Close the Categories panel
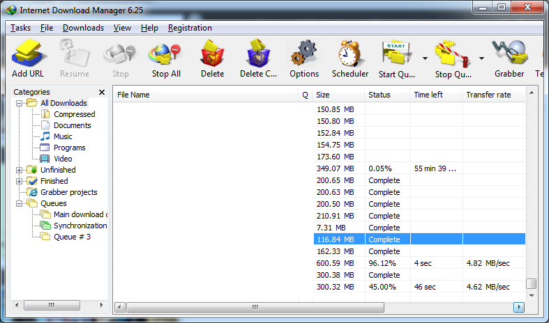 point(102,93)
